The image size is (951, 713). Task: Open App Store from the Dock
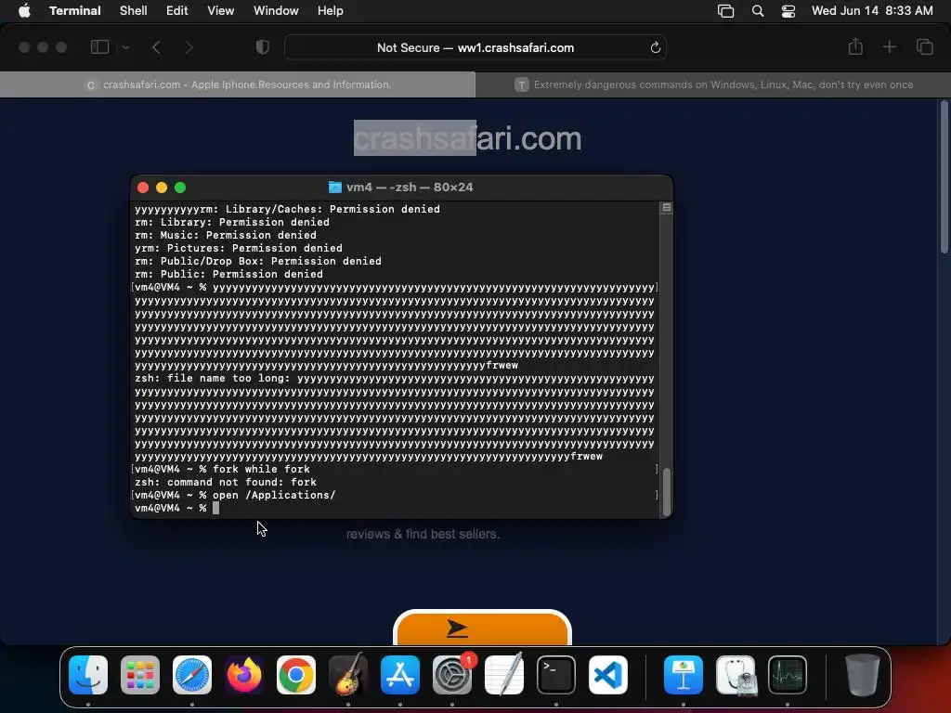pos(400,675)
